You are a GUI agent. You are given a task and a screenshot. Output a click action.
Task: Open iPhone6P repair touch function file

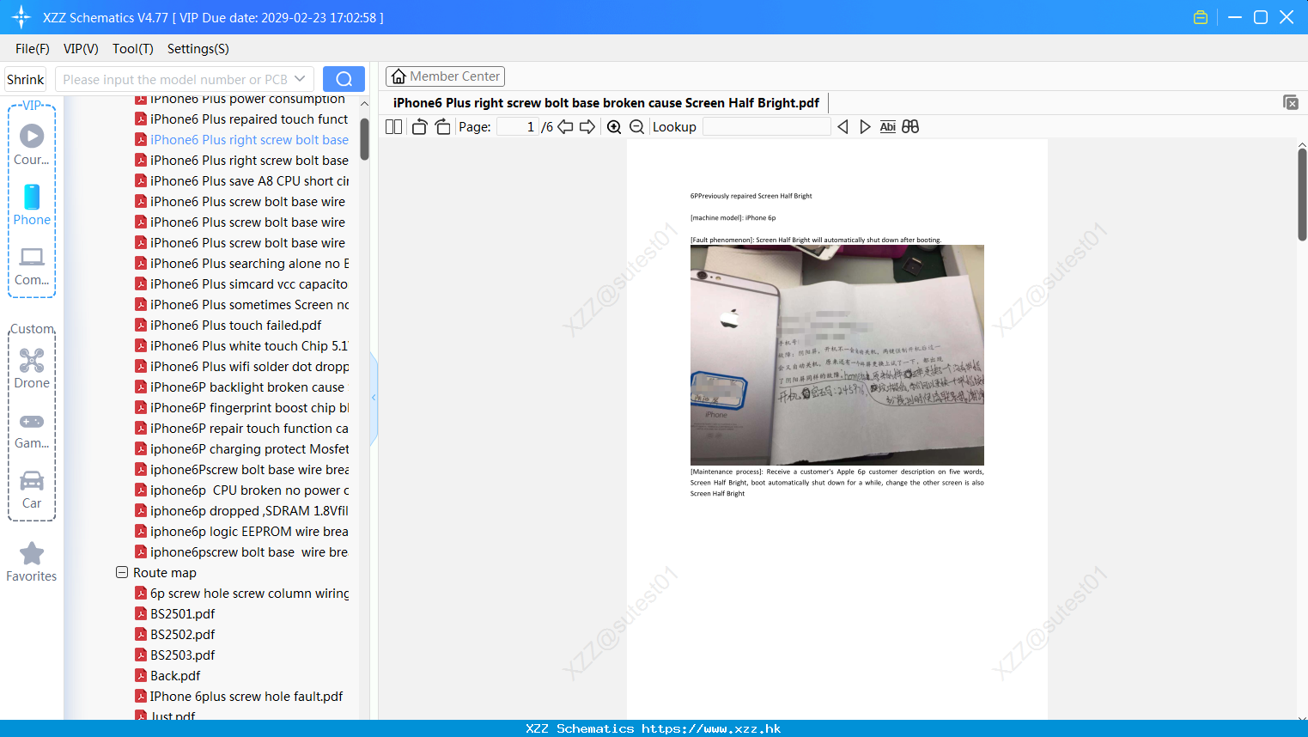pyautogui.click(x=242, y=429)
